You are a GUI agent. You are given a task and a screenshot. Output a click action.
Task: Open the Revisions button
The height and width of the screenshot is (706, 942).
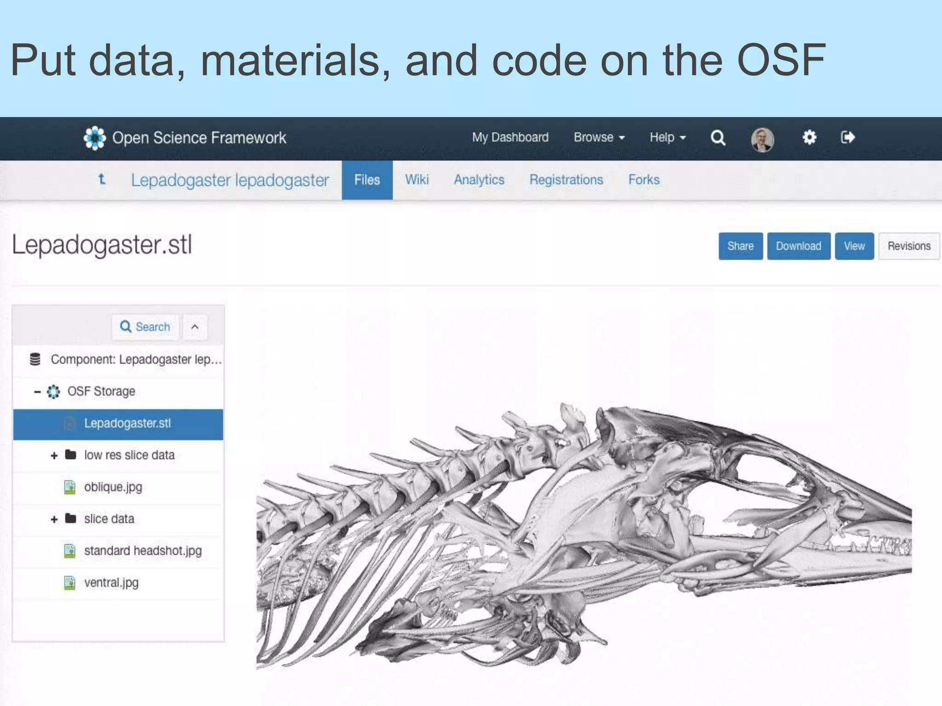pyautogui.click(x=909, y=246)
